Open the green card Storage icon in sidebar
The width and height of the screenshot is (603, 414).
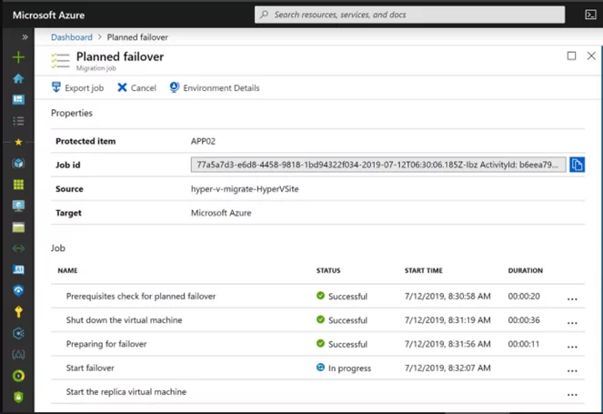(x=18, y=227)
